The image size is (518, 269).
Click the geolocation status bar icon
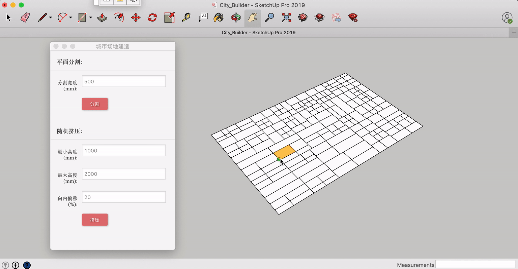[5, 265]
